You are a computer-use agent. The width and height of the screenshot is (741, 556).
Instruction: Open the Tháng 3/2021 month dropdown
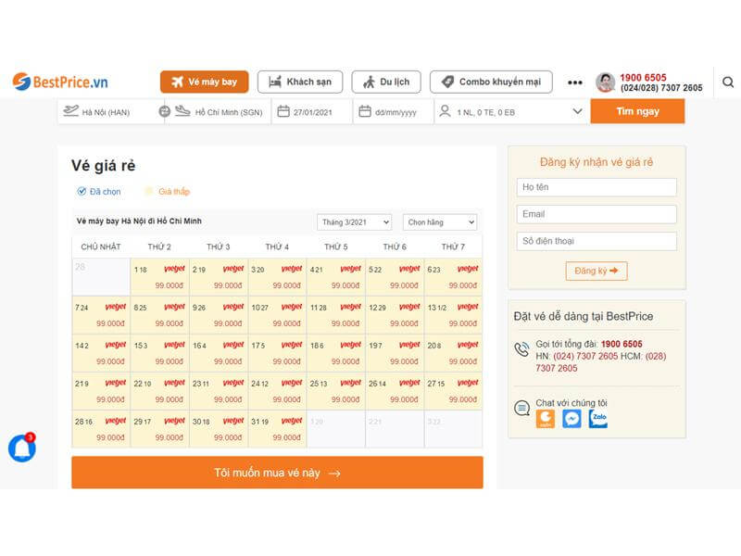click(354, 222)
